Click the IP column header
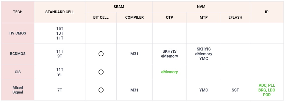Screen dimensions: 286x104 [267, 12]
